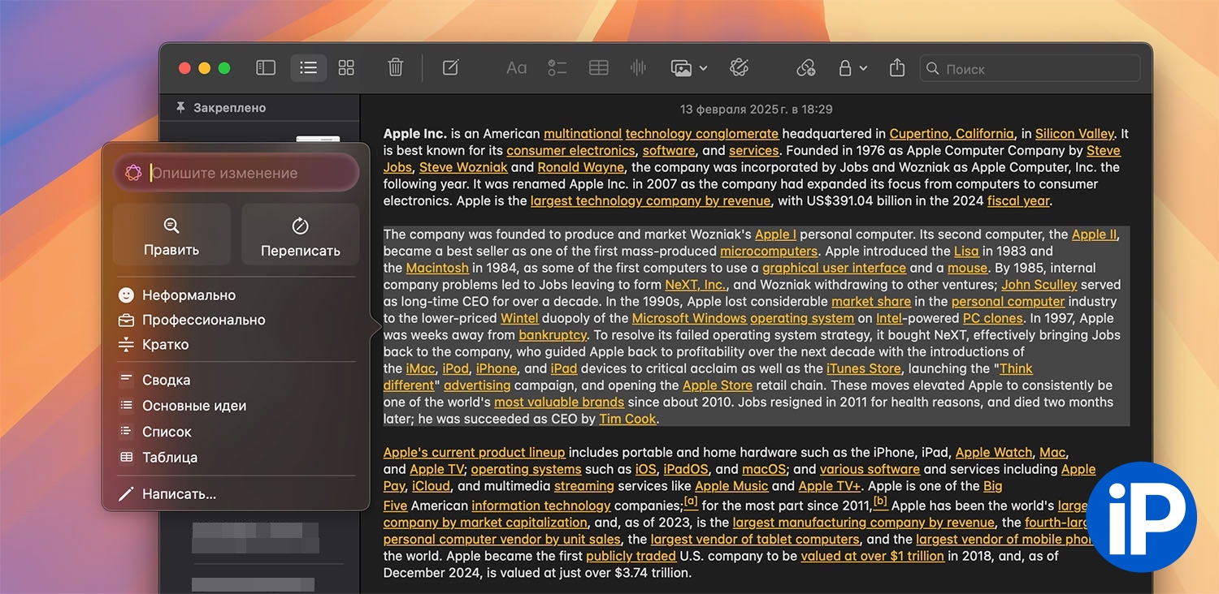Follow the NeXT, Inc. link
Screen dimensions: 1219x594
click(x=695, y=285)
